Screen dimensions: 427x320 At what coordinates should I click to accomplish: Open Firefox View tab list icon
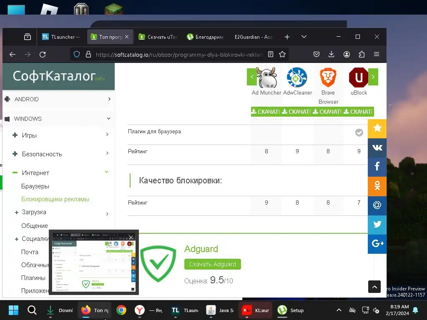pyautogui.click(x=27, y=37)
